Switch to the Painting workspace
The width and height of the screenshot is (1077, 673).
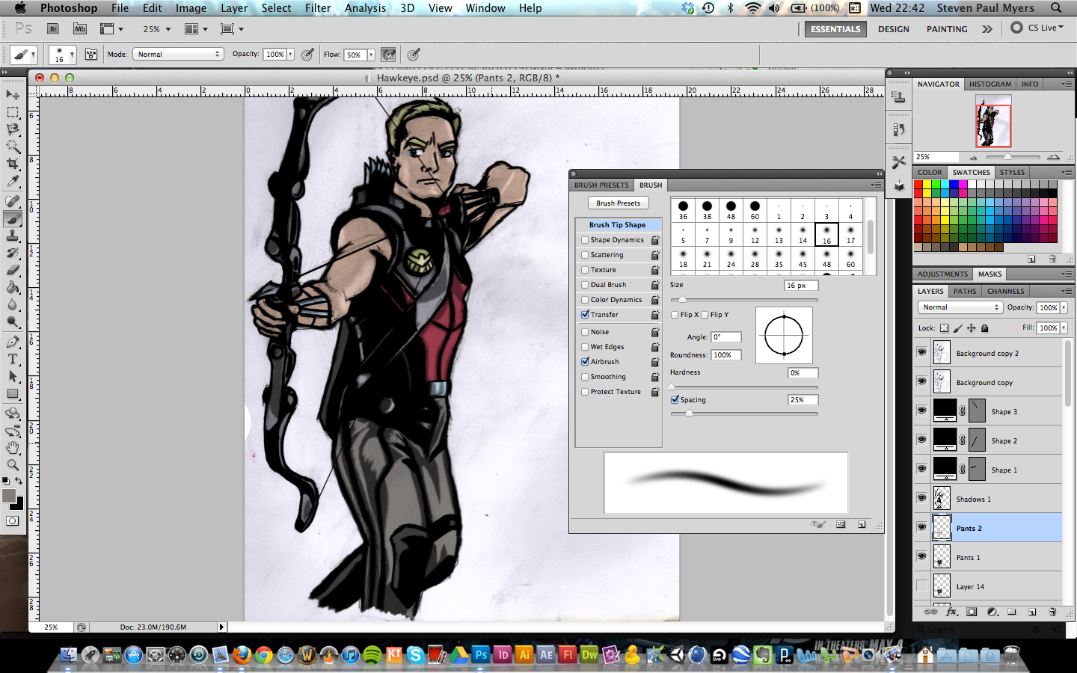[x=947, y=29]
